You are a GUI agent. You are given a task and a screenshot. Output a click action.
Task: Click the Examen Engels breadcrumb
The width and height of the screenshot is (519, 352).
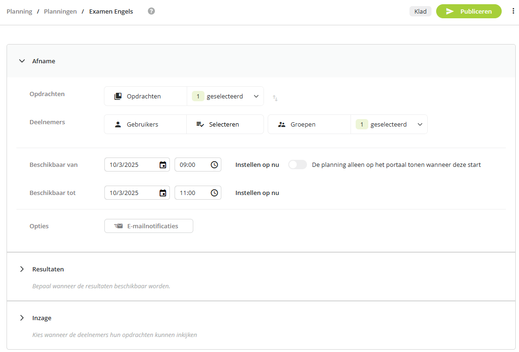click(111, 11)
